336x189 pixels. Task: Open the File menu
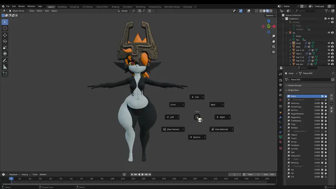(x=8, y=6)
